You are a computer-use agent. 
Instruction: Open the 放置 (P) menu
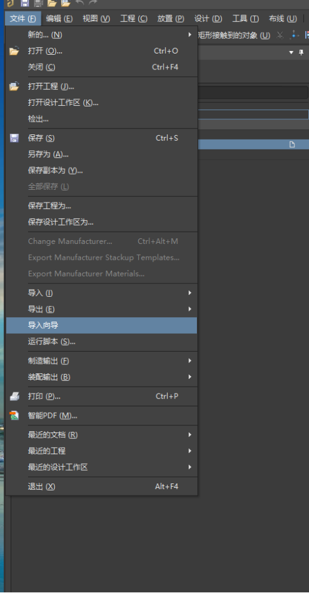171,18
